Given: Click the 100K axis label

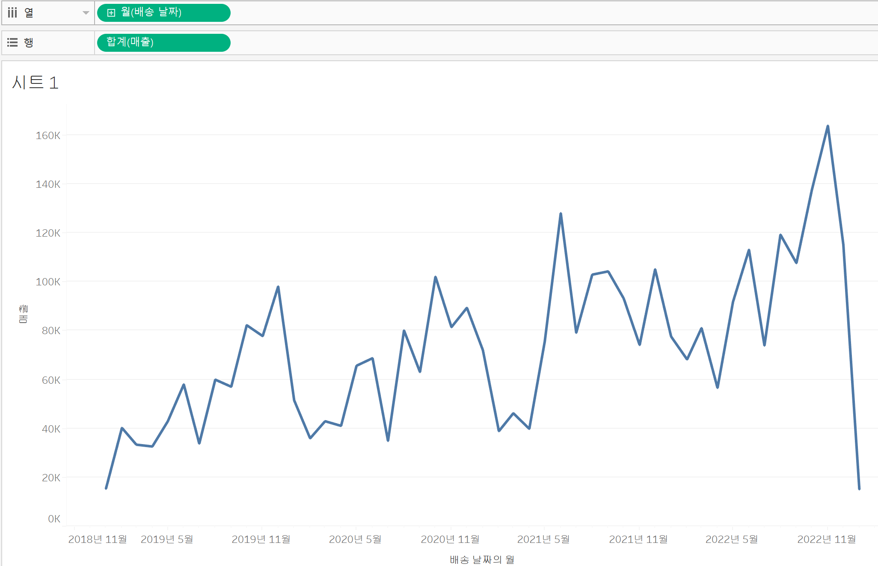Looking at the screenshot, I should point(48,282).
